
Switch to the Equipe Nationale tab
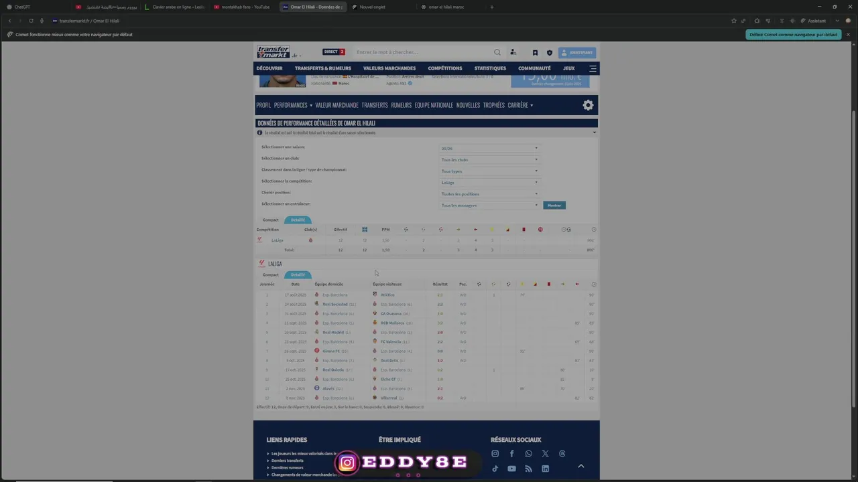(434, 105)
